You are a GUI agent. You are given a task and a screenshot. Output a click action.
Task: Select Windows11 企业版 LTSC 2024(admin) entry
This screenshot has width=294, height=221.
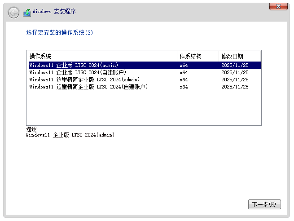(x=74, y=65)
